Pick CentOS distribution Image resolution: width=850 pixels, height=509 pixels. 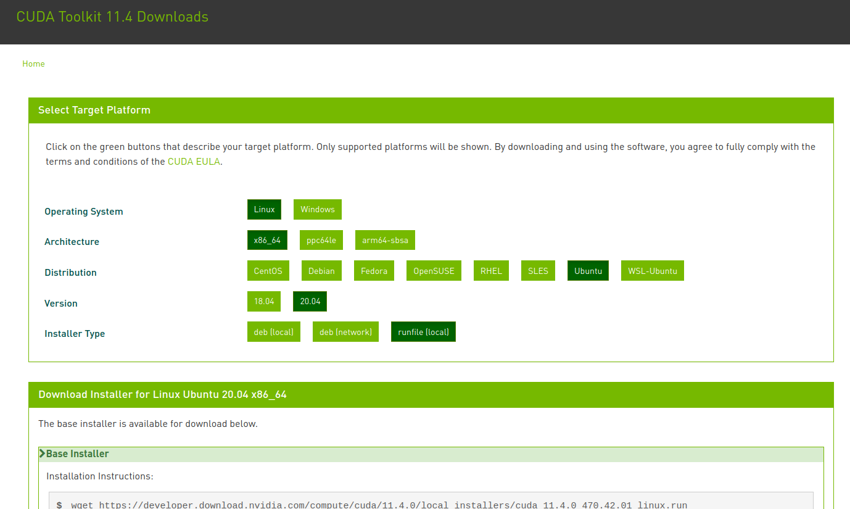pos(268,271)
